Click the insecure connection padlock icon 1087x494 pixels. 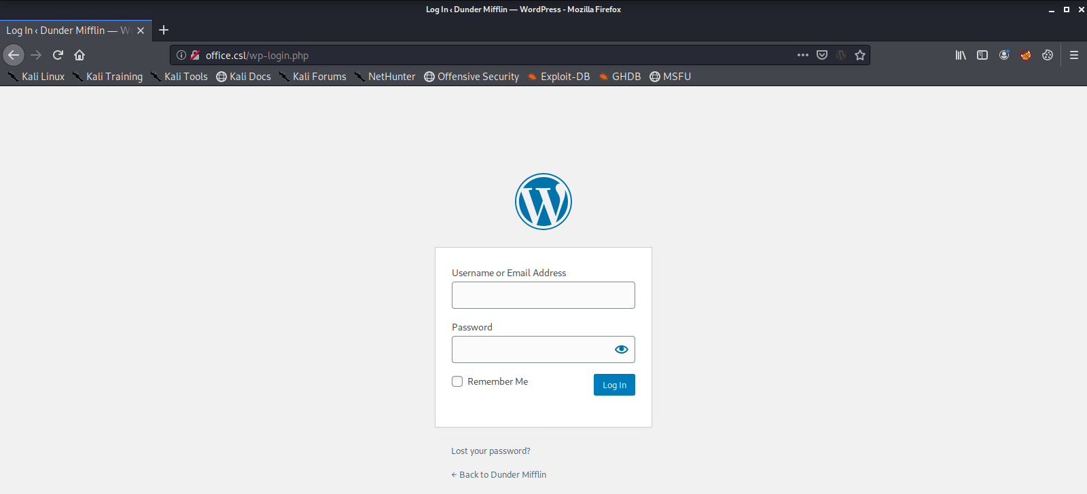click(195, 55)
